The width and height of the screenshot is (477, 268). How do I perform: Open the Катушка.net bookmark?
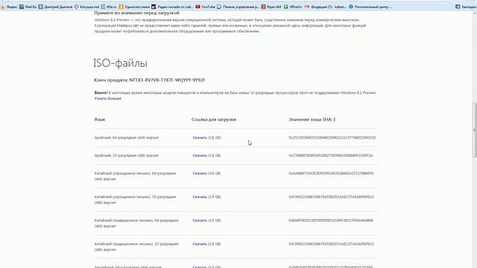[86, 7]
